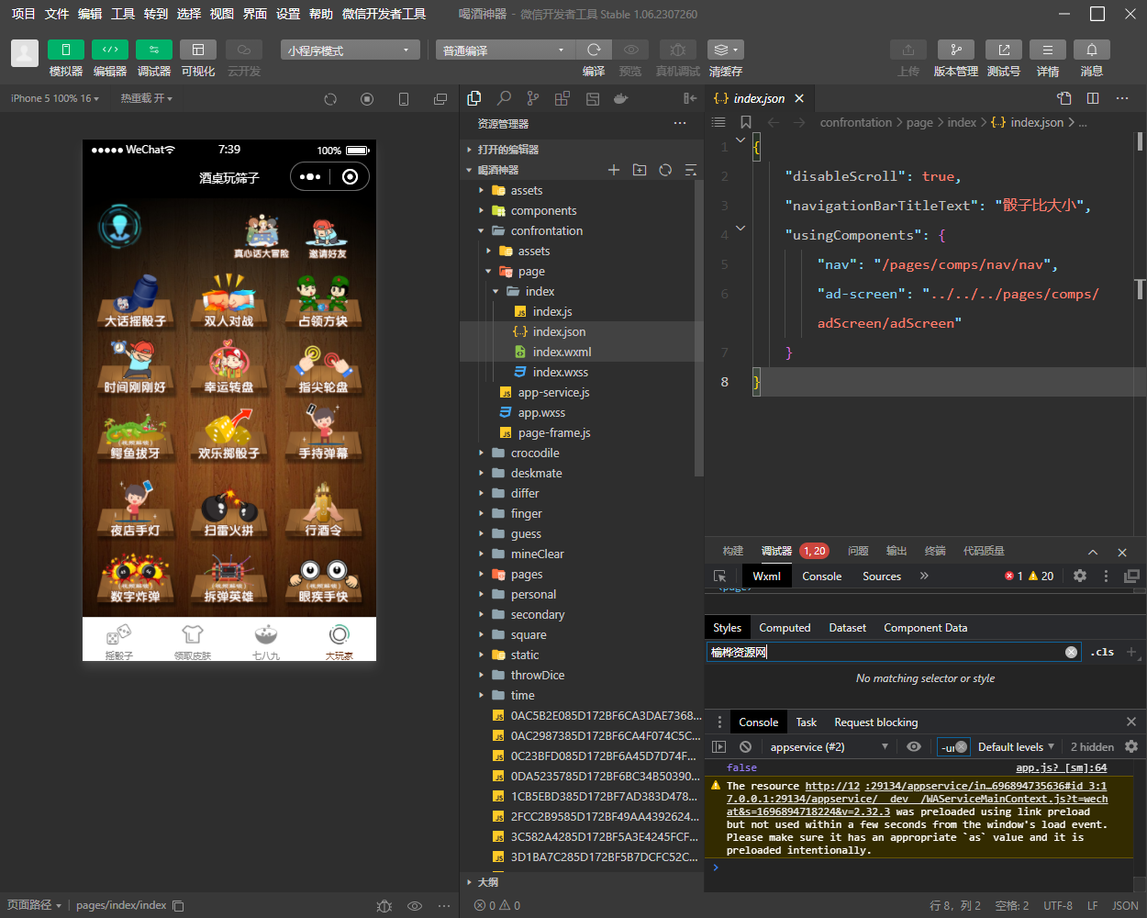Click new folder icon in 喝酒神器 header

tap(640, 170)
